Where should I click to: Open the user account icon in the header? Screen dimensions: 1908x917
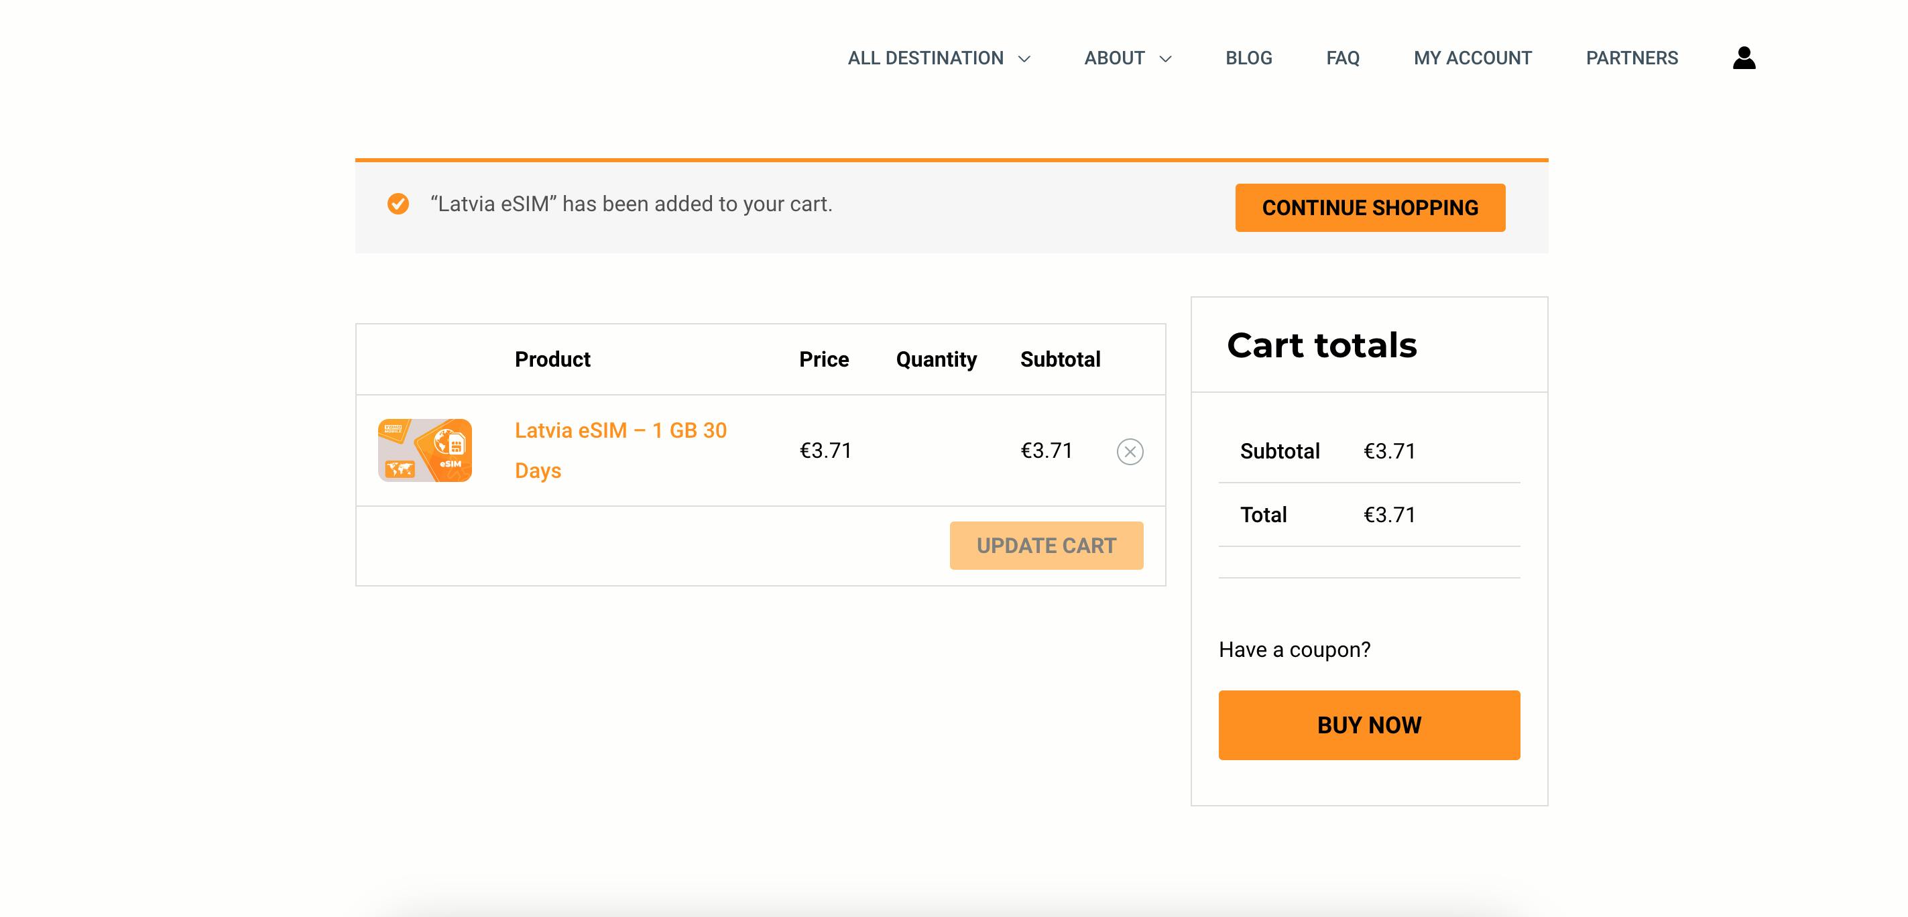tap(1744, 57)
